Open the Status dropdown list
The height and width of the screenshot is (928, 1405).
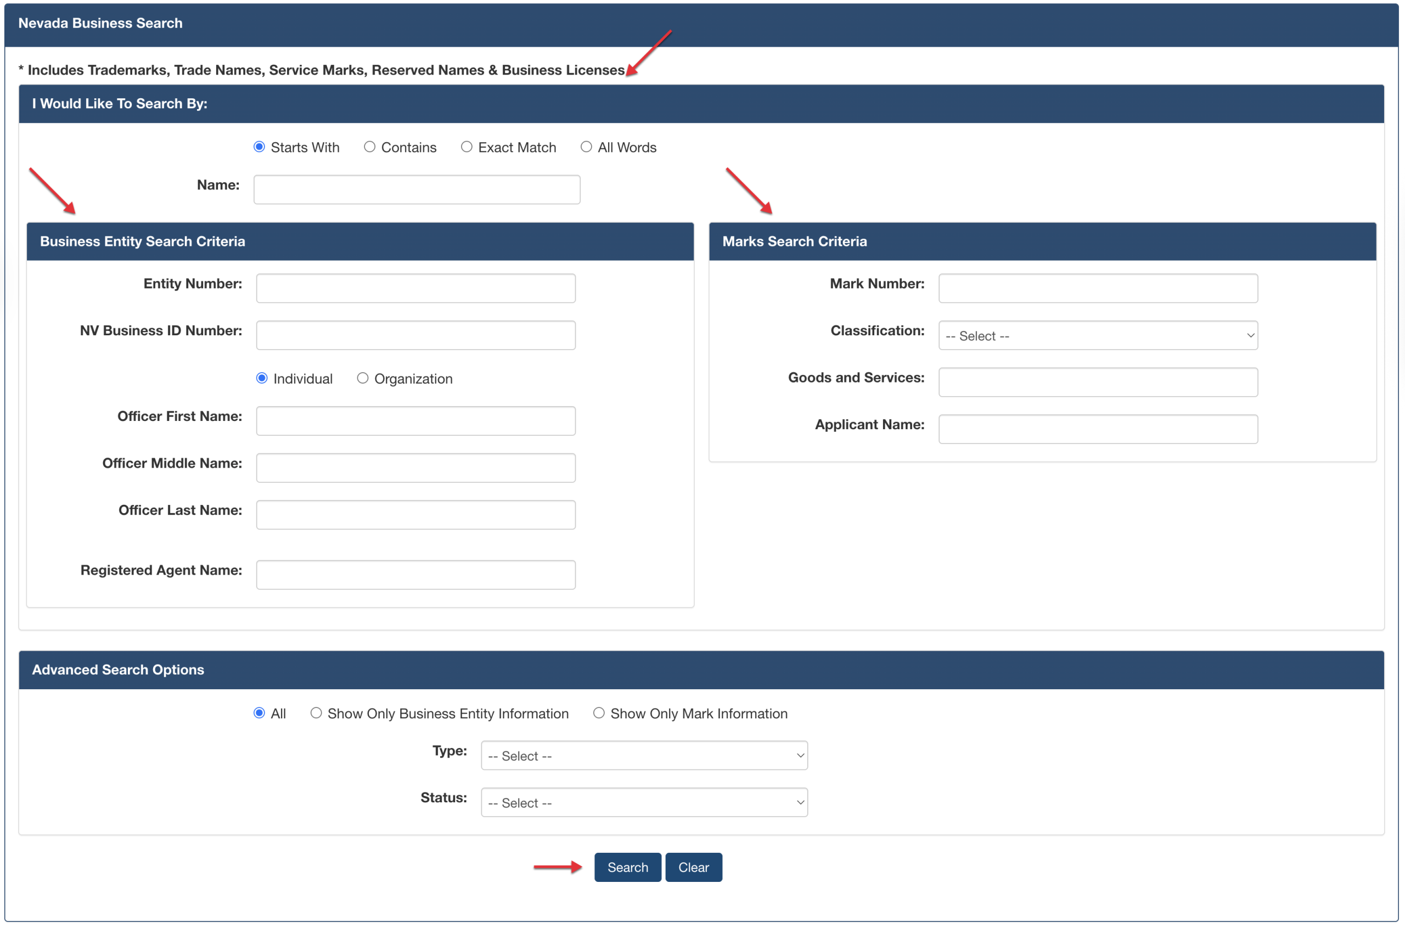pos(644,802)
